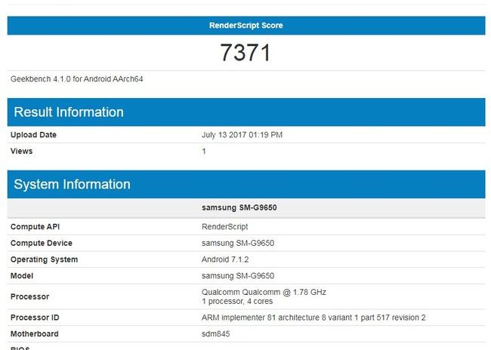
Task: Click the sdm845 motherboard value
Action: pyautogui.click(x=215, y=334)
